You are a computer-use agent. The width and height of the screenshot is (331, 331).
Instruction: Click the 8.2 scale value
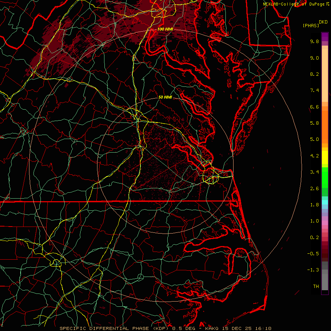314,74
